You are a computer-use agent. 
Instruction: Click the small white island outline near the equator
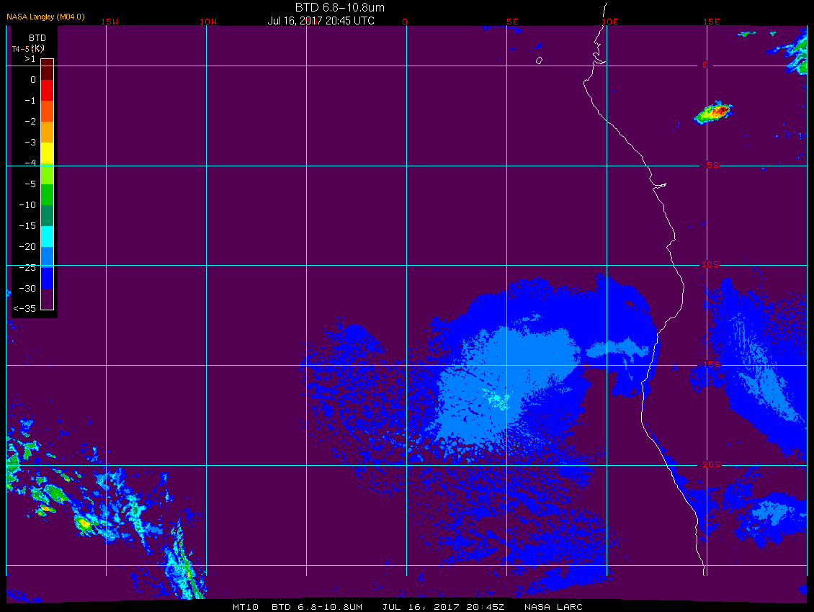coord(539,60)
